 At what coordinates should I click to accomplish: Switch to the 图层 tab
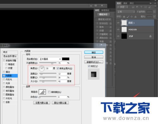119,3
